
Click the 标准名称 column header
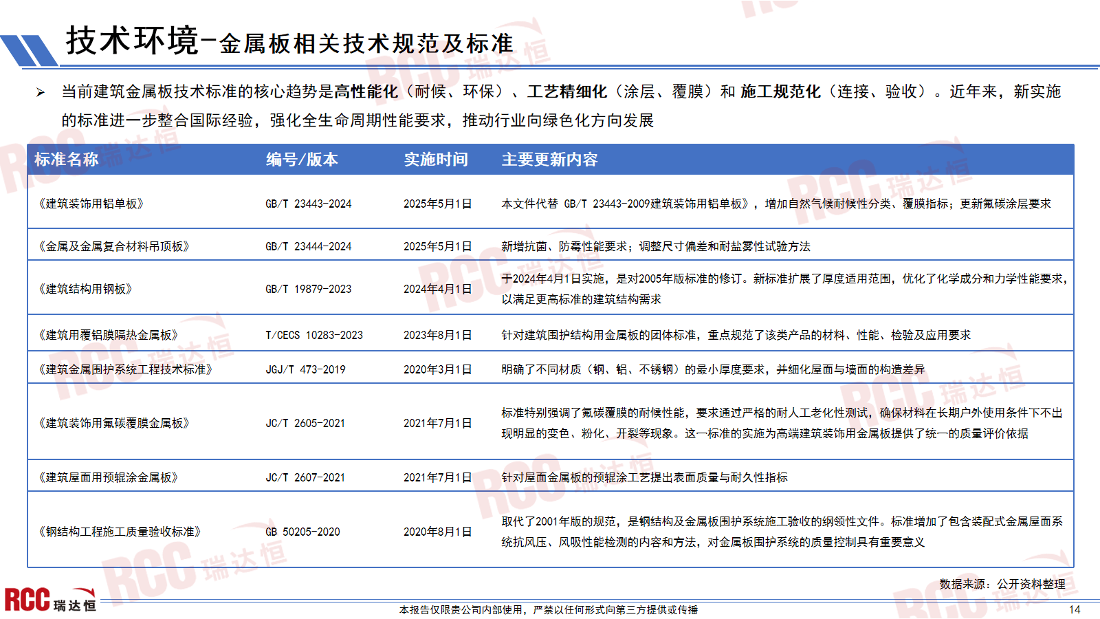pos(66,160)
